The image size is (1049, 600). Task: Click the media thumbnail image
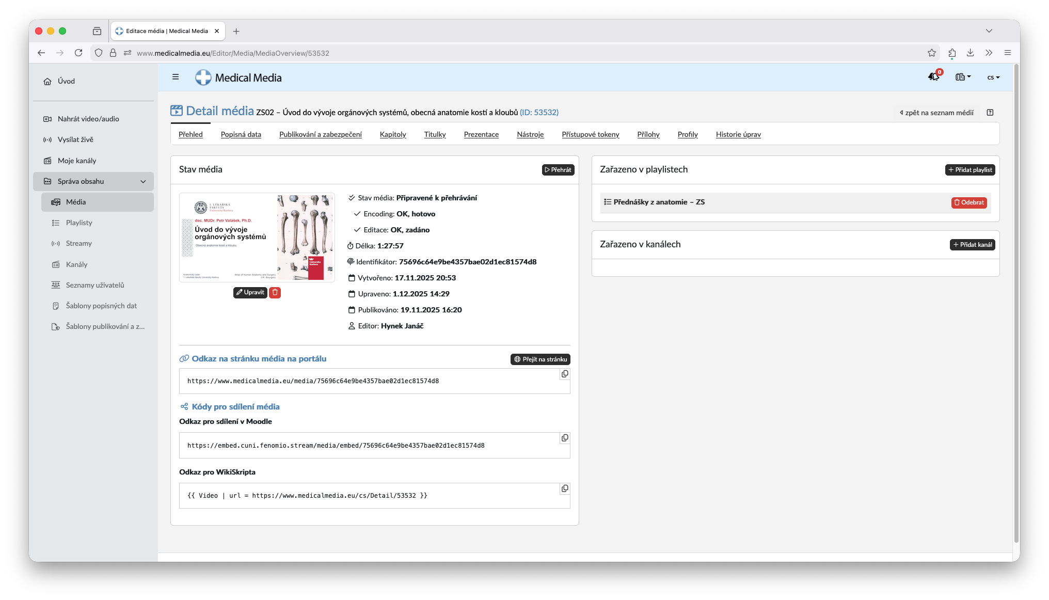point(257,238)
